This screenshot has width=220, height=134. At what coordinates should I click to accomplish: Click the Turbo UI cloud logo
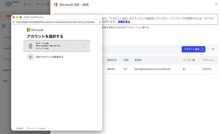(9, 4)
